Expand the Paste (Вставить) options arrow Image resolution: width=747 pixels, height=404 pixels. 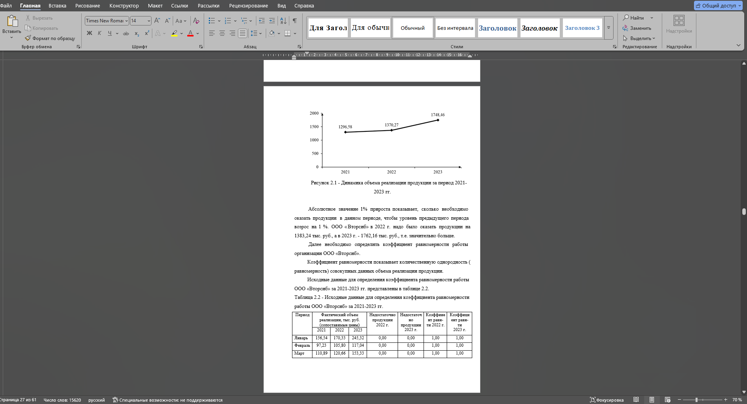(x=12, y=38)
